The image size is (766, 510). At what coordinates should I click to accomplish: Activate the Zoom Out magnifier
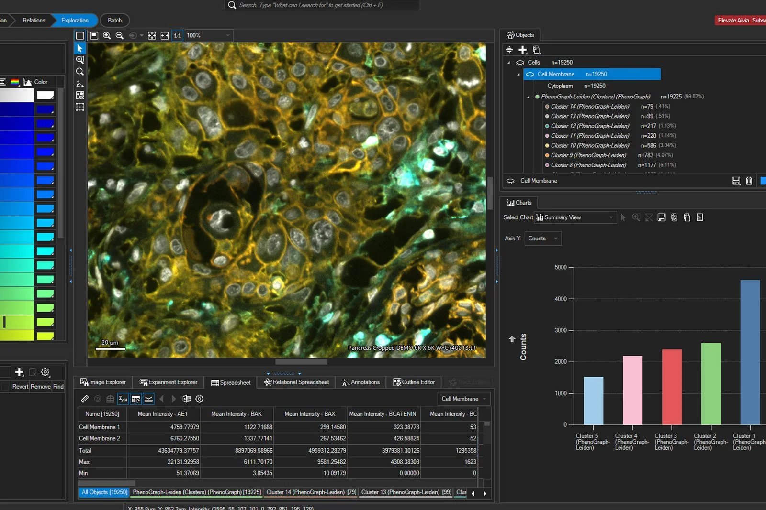[x=120, y=35]
